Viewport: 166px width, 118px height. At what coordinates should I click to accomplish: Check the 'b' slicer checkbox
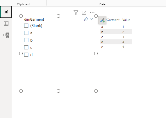[x=26, y=40]
